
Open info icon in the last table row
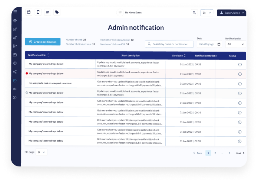click(240, 141)
